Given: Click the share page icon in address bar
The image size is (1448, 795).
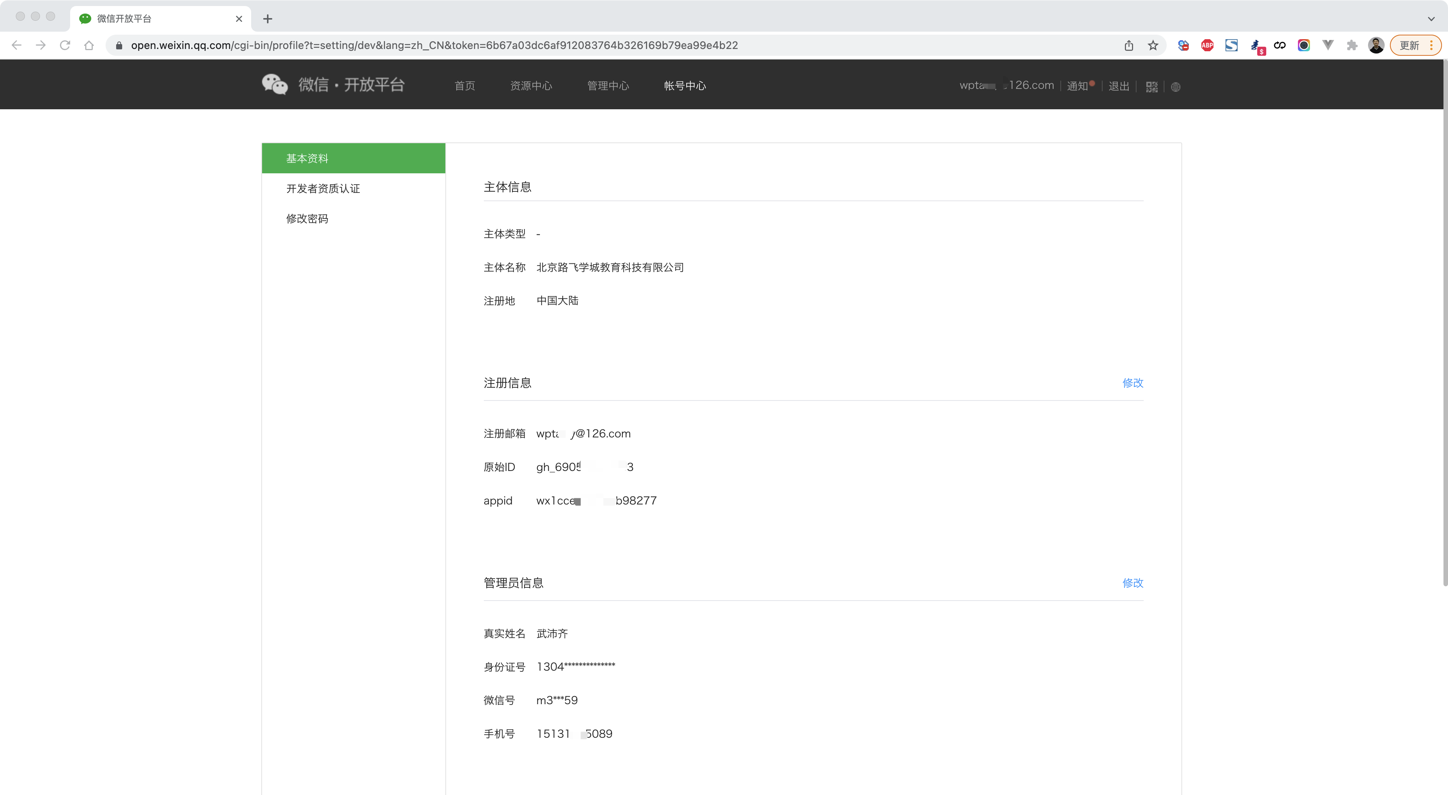Looking at the screenshot, I should tap(1129, 46).
